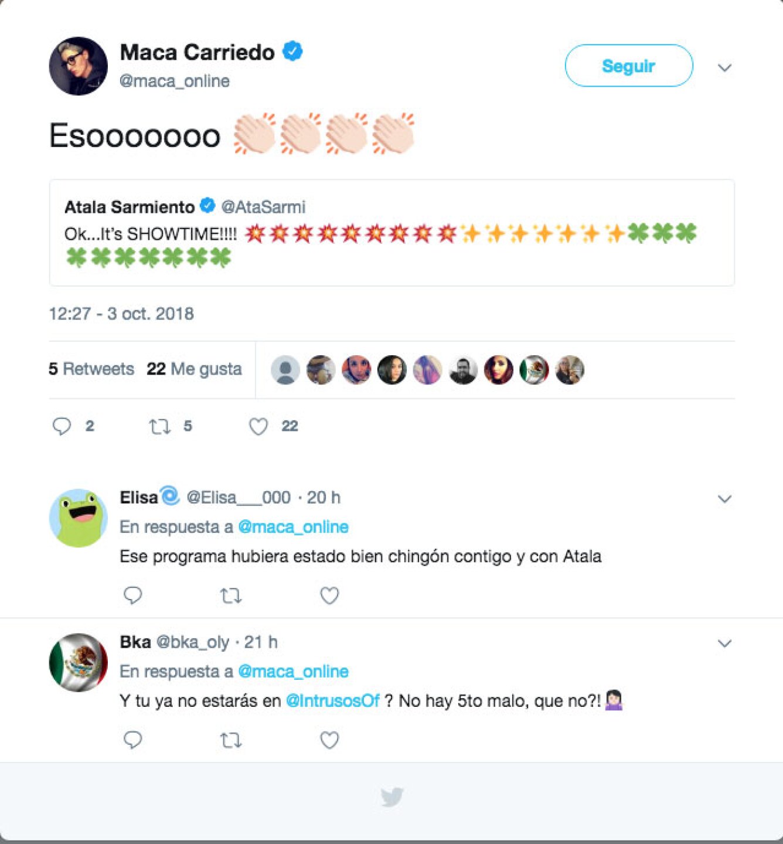Like Elisa's reply with heart icon
783x844 pixels.
[329, 595]
